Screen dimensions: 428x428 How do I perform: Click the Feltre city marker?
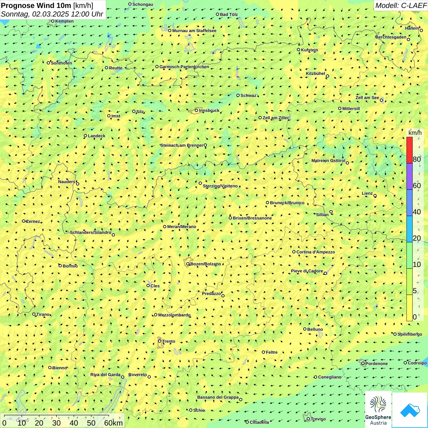264,352
